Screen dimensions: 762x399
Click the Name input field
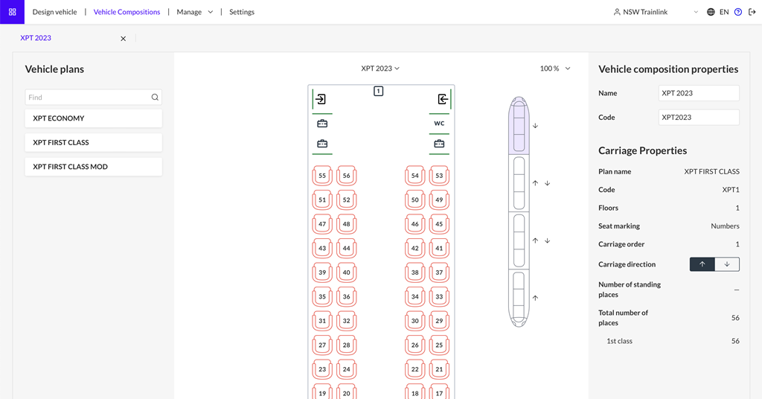[699, 93]
